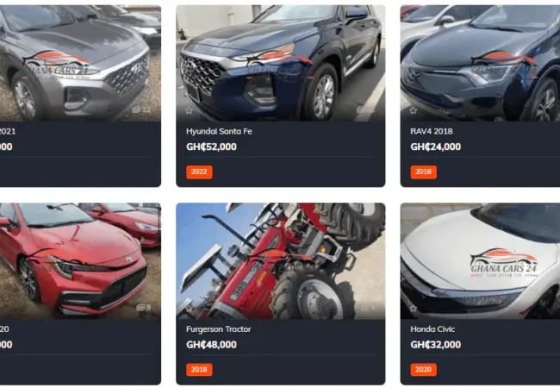Open the 12-photo gallery icon on grey Hyundai
Image resolution: width=560 pixels, height=388 pixels.
(141, 110)
